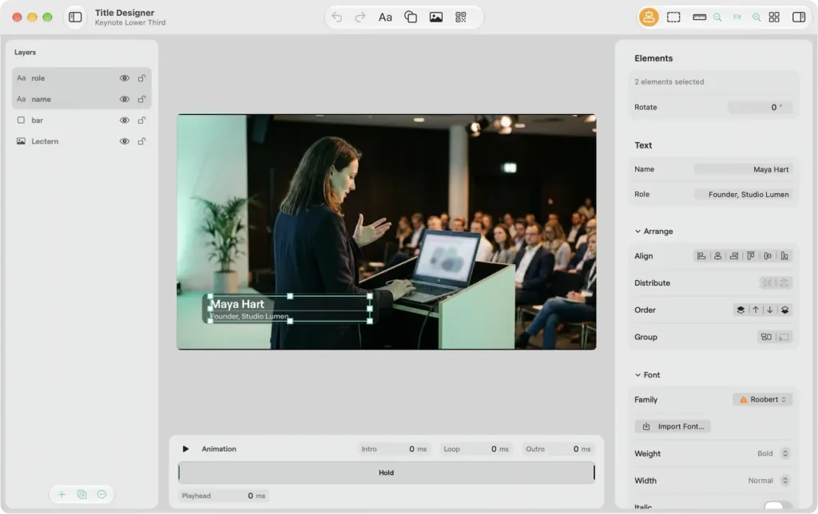Add a QR code element
The height and width of the screenshot is (514, 818).
tap(461, 18)
